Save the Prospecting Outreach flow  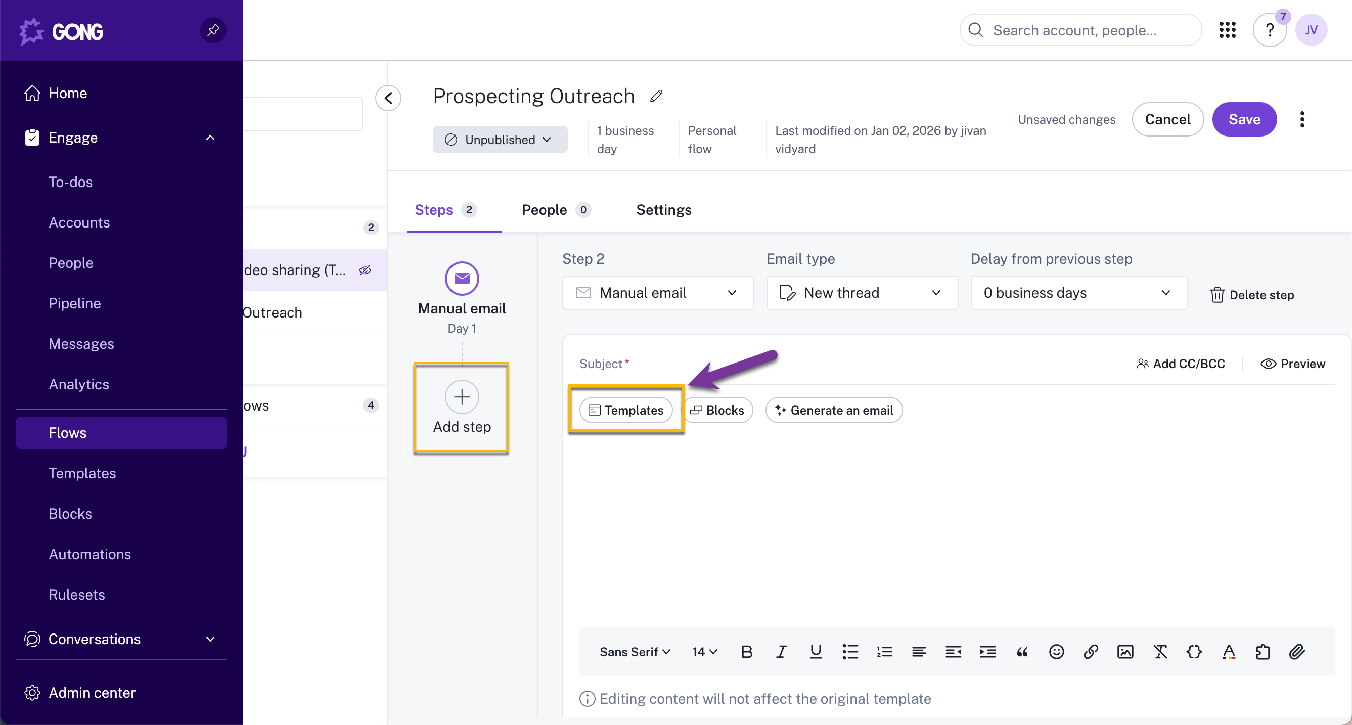1244,119
